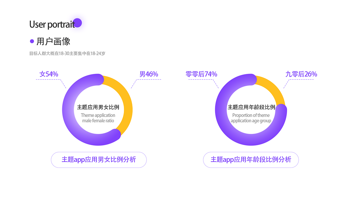Click the 男46% label
358x201 pixels.
click(149, 74)
